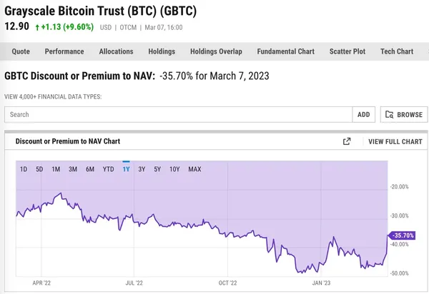This screenshot has height=294, width=429.
Task: Open the Performance tab
Action: pyautogui.click(x=64, y=51)
